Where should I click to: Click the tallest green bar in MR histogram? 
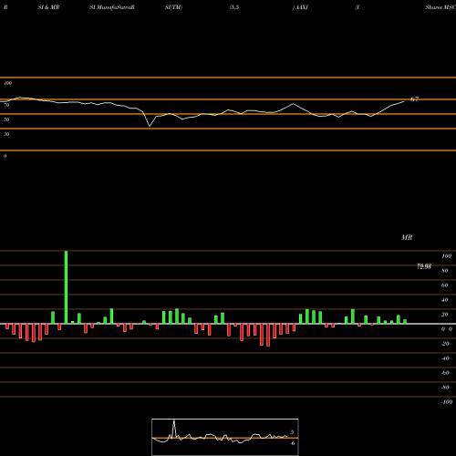click(66, 287)
